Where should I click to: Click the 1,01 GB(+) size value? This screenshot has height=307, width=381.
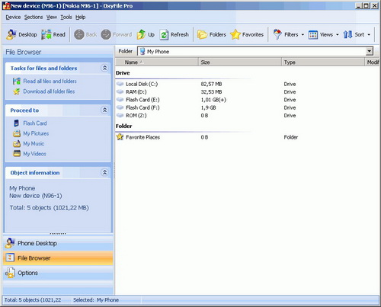(x=213, y=100)
